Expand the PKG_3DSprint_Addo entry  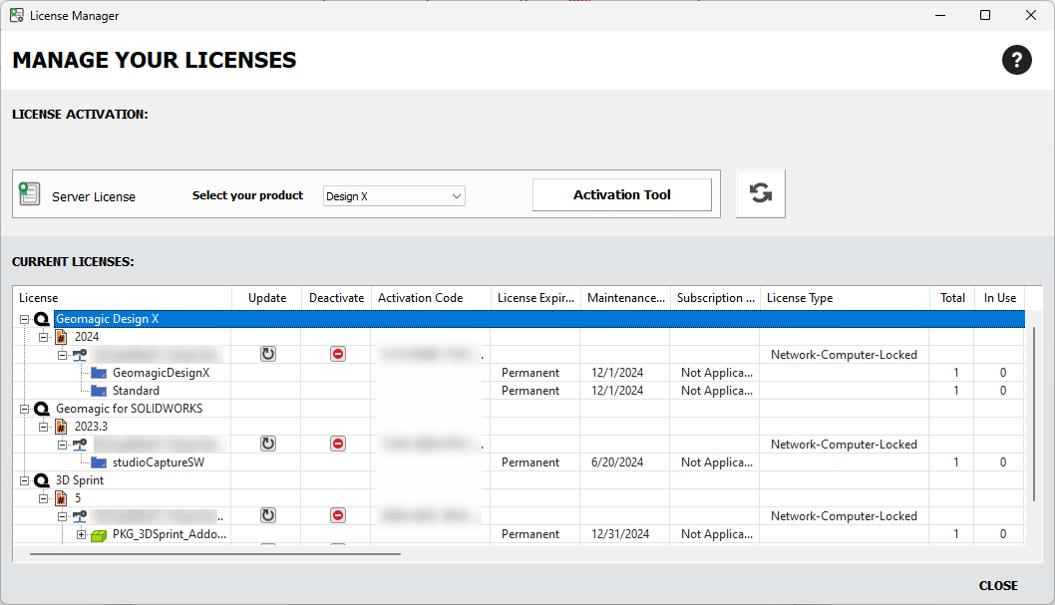[83, 533]
